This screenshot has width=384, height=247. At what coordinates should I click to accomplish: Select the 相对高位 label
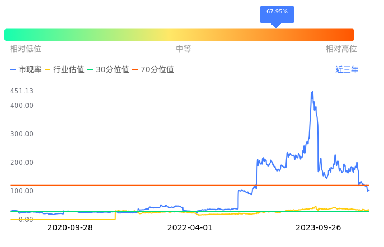coord(341,49)
